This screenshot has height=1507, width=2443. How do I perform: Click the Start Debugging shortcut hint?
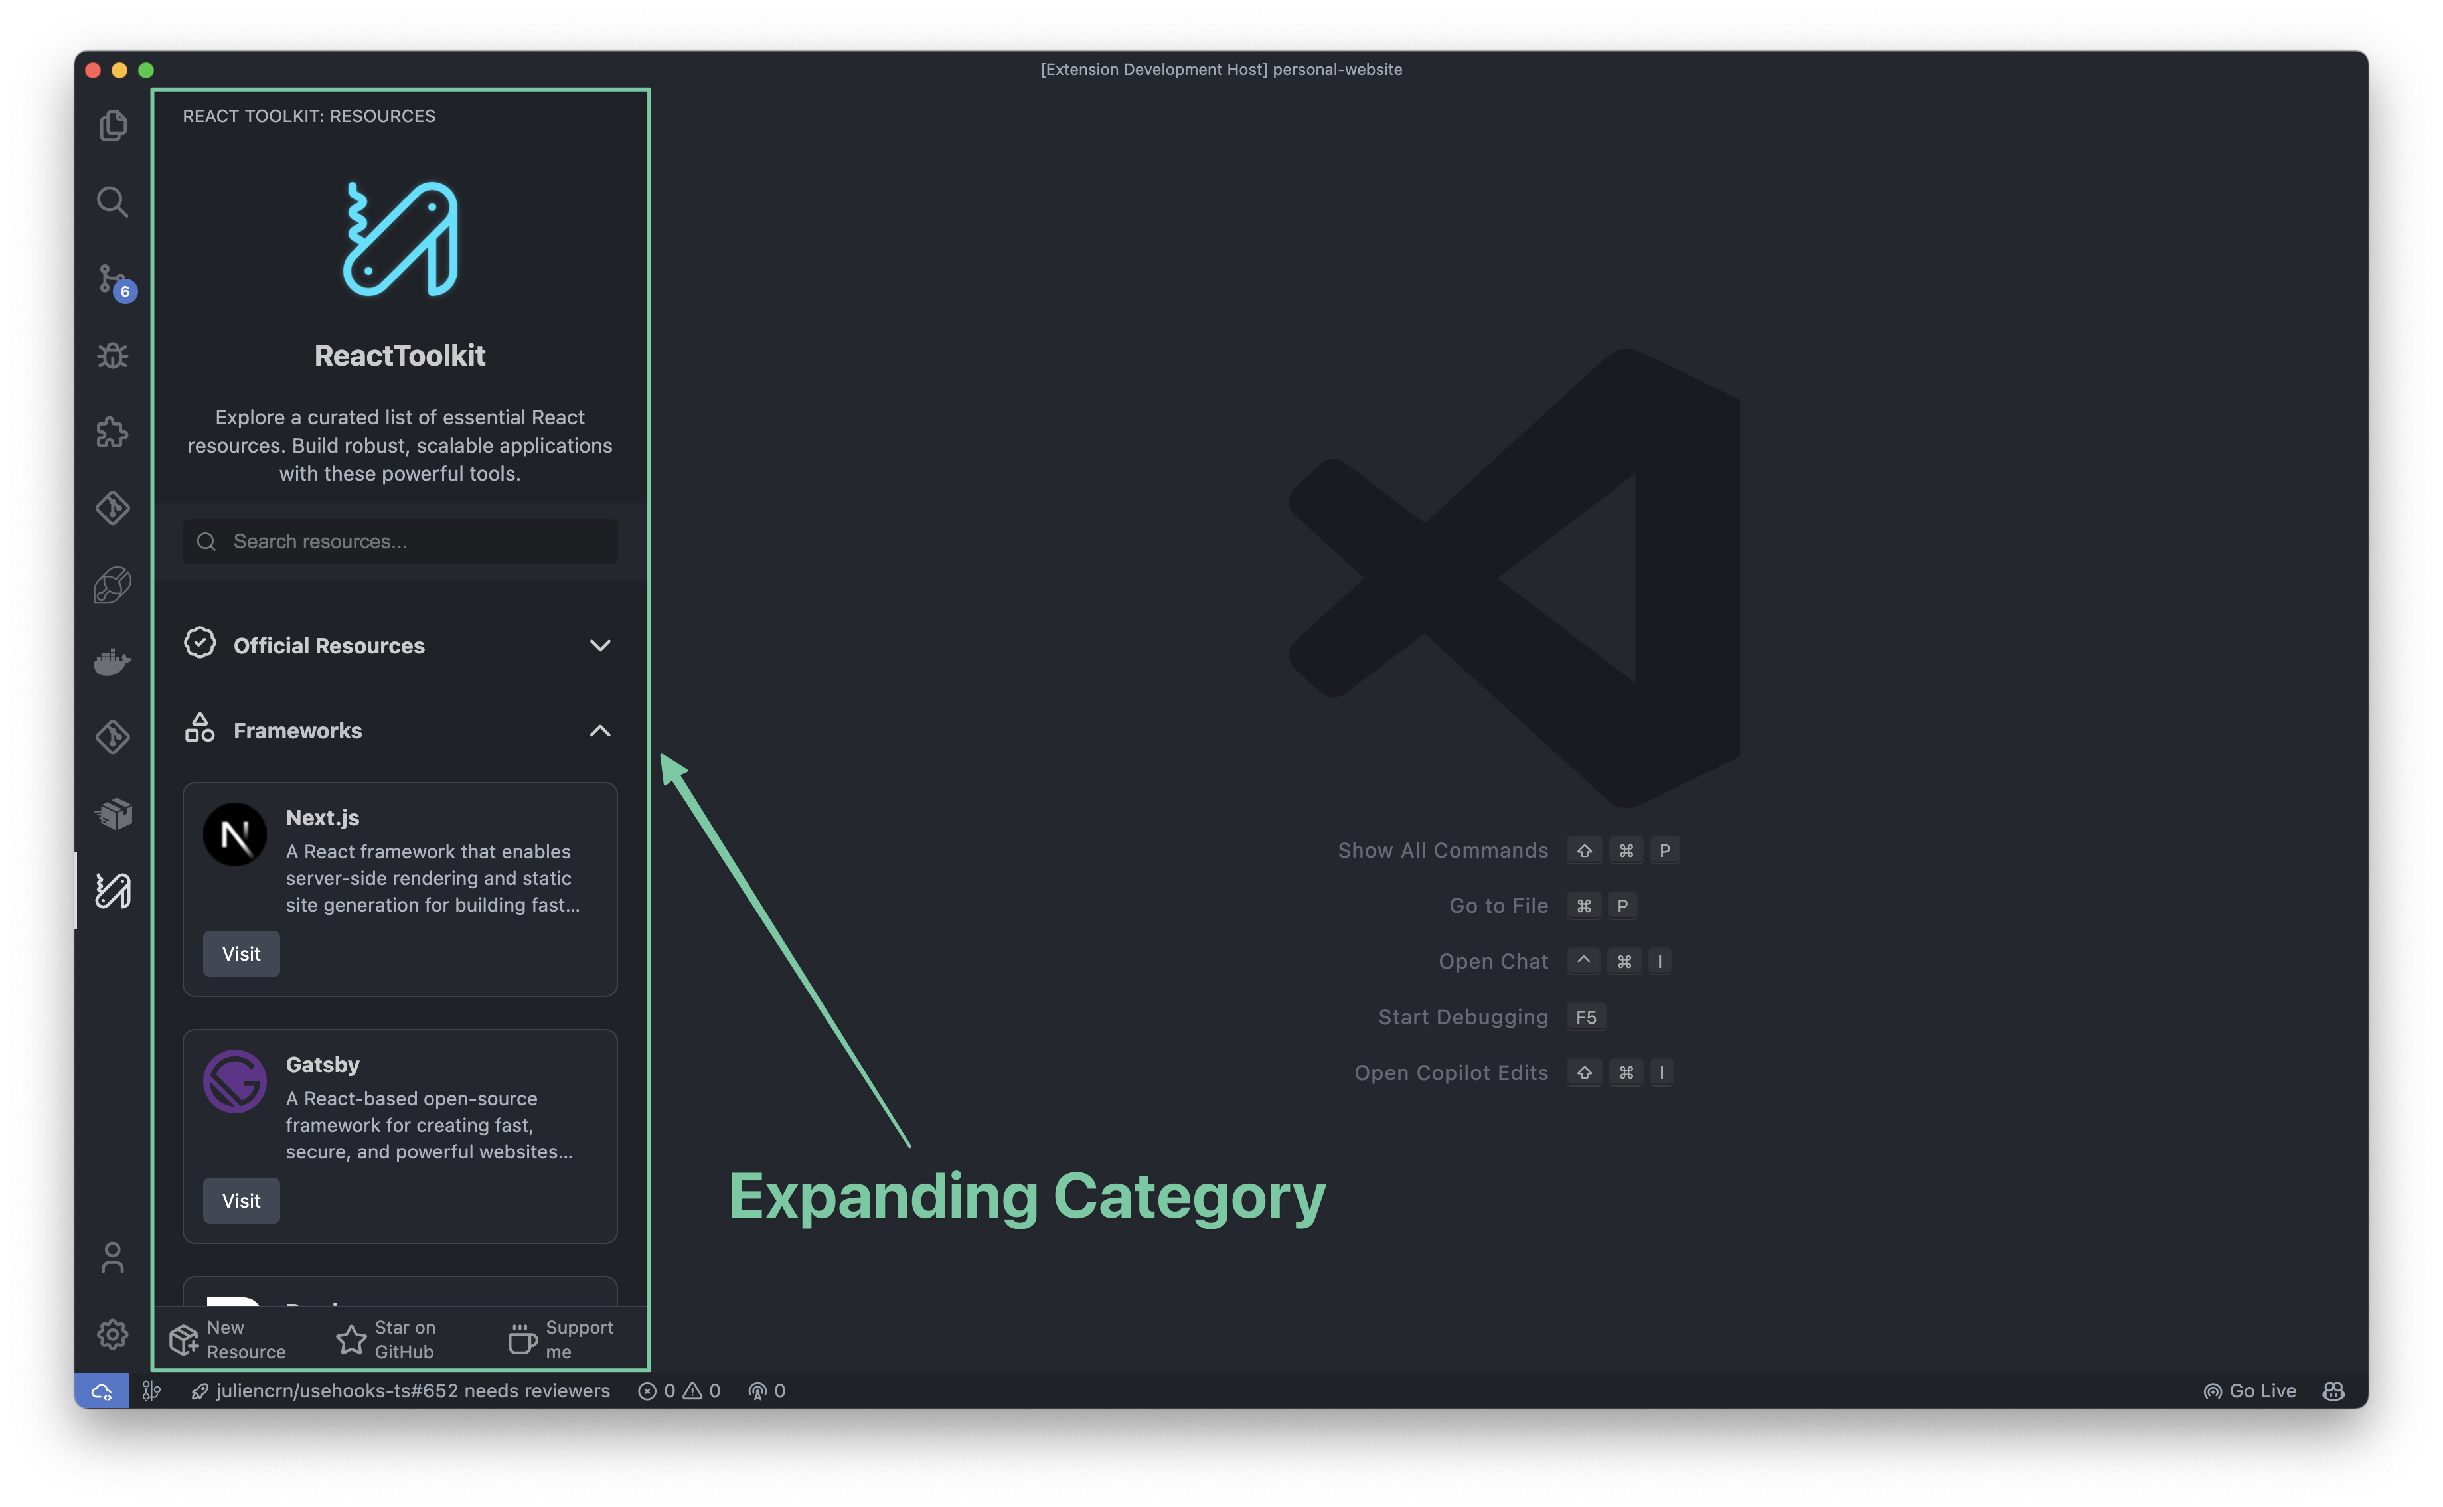[x=1492, y=1016]
